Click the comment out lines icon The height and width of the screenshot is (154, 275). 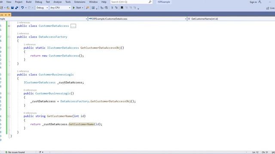click(112, 8)
